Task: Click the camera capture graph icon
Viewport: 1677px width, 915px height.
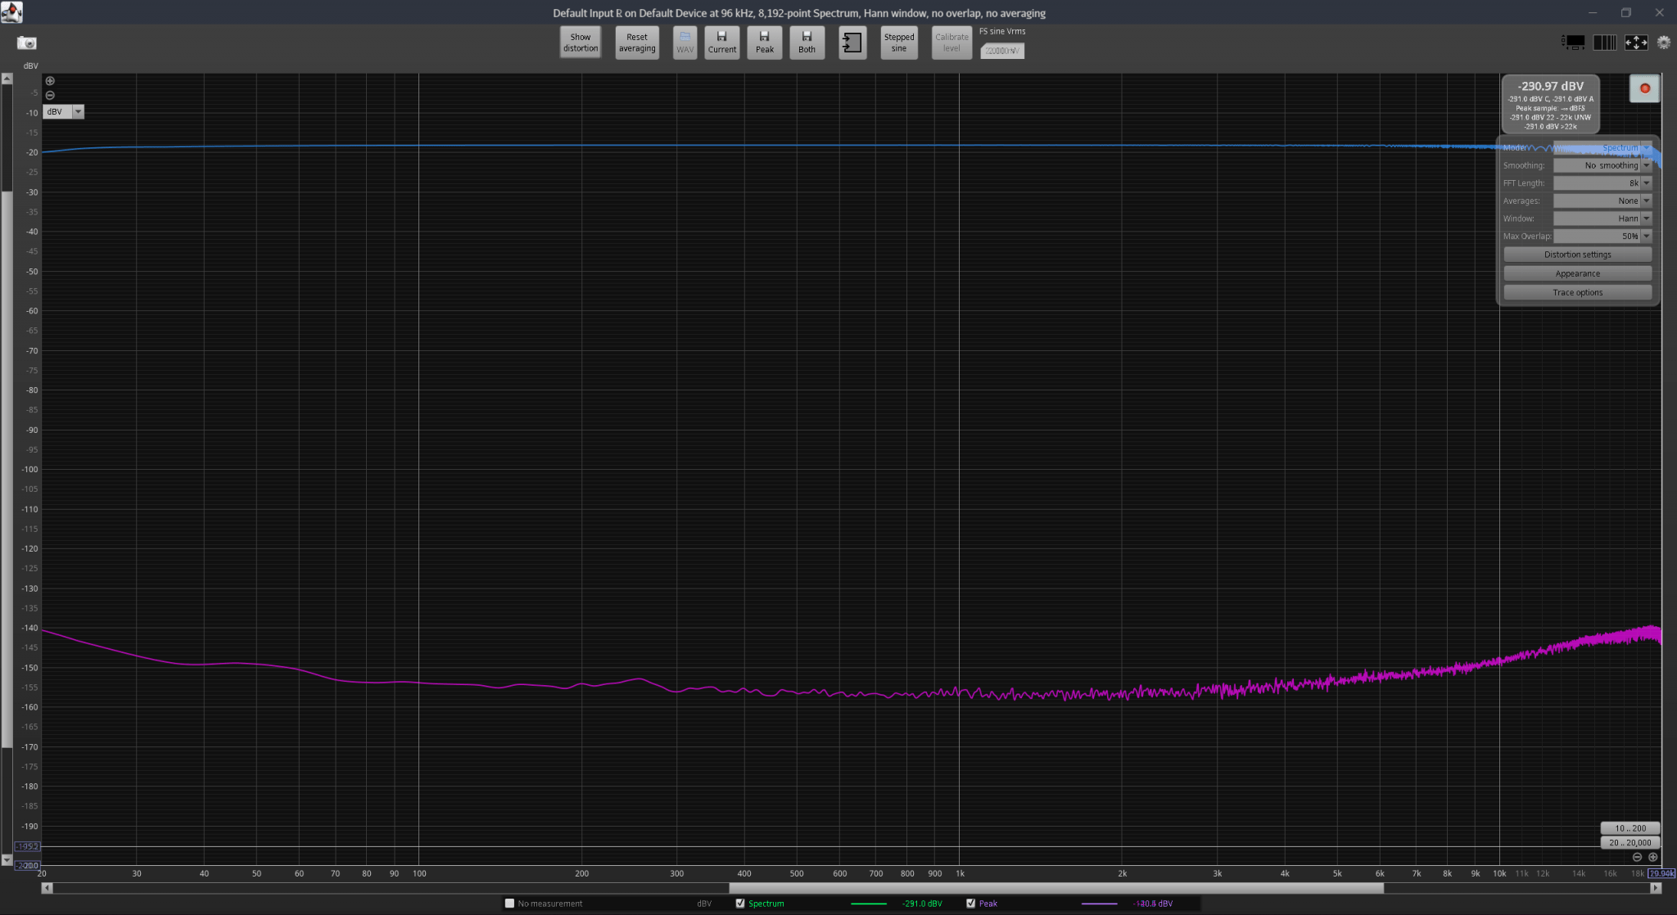Action: [x=27, y=43]
